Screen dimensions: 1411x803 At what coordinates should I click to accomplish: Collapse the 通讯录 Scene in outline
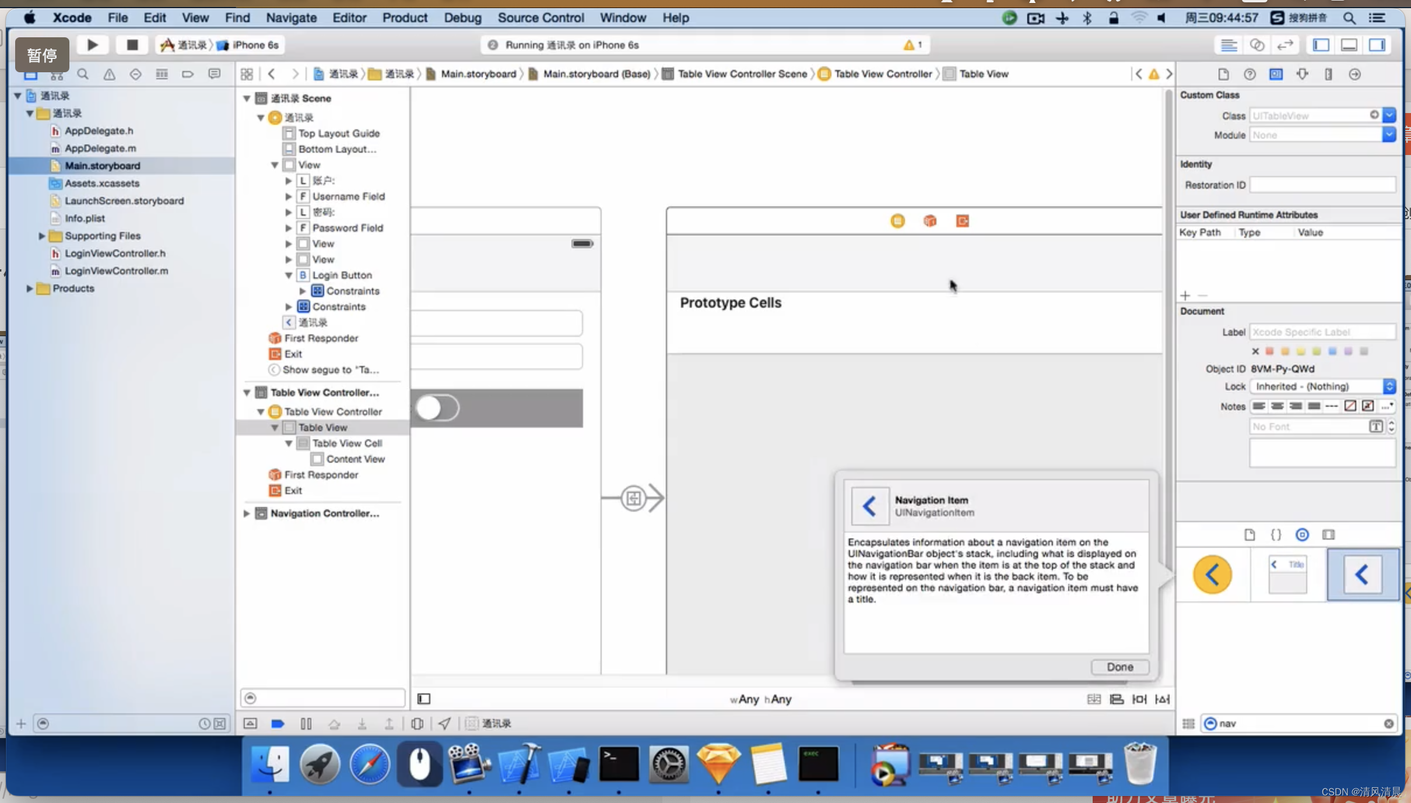[247, 98]
